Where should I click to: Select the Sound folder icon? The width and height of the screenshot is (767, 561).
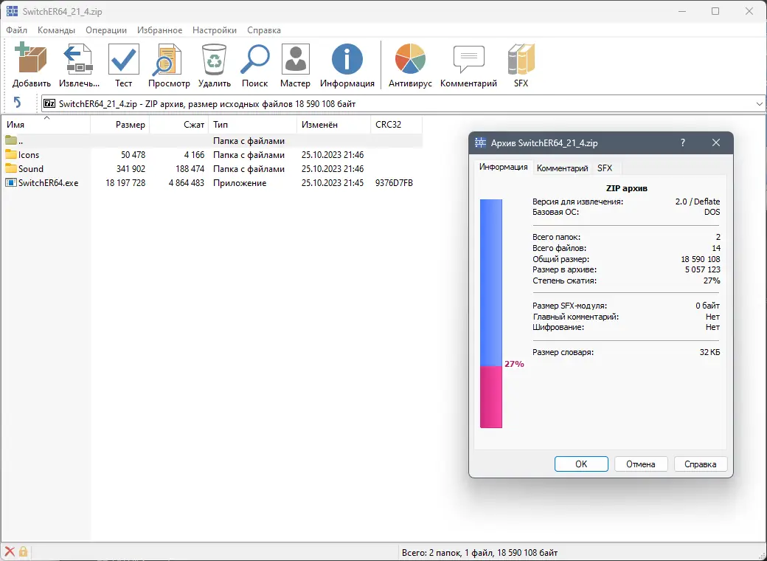[11, 169]
